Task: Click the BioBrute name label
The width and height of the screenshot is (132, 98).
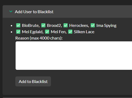Action: [30, 26]
